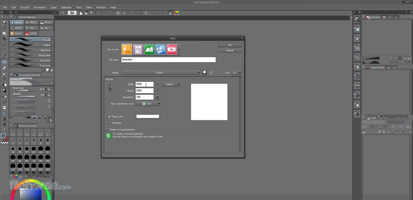Select the Zoom tool in the toolbar
Image resolution: width=413 pixels, height=200 pixels.
4,22
